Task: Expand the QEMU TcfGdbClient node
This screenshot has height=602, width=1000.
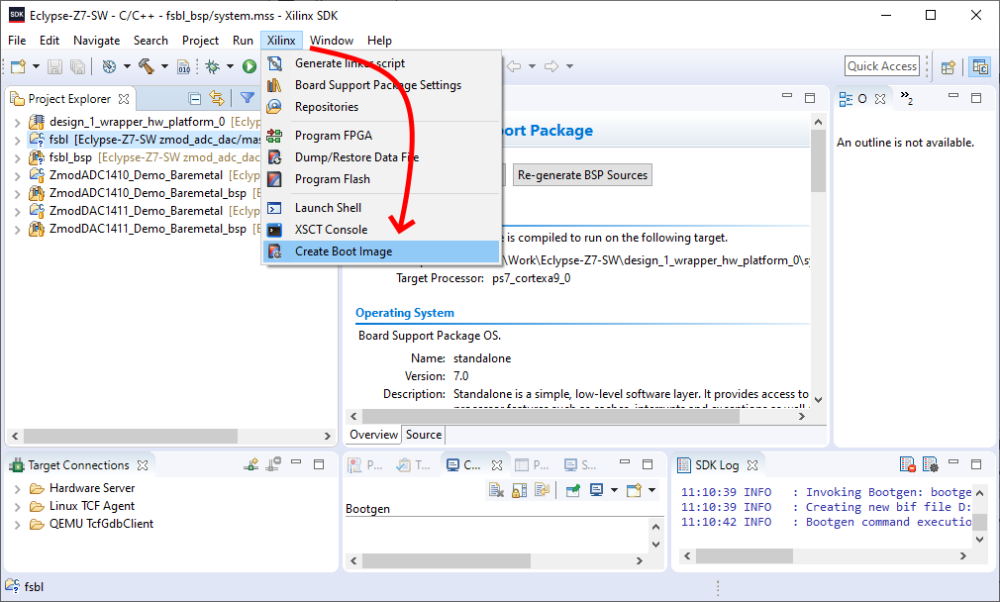Action: point(17,524)
